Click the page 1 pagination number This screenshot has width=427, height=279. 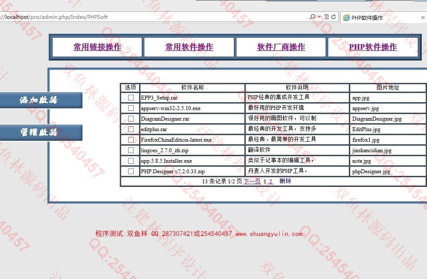click(265, 181)
